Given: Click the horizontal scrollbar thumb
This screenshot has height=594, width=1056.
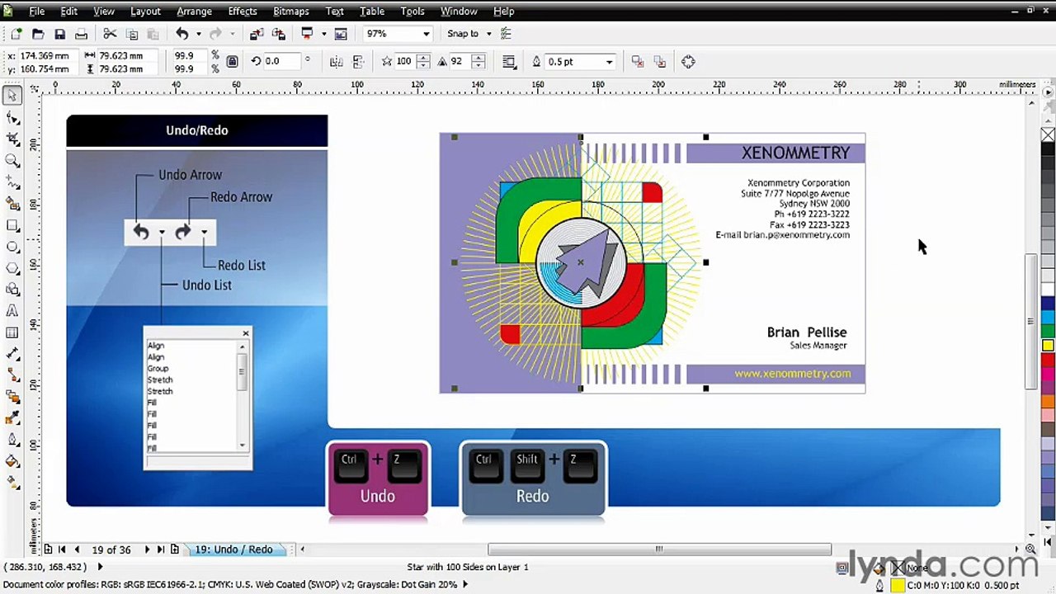Looking at the screenshot, I should click(659, 549).
